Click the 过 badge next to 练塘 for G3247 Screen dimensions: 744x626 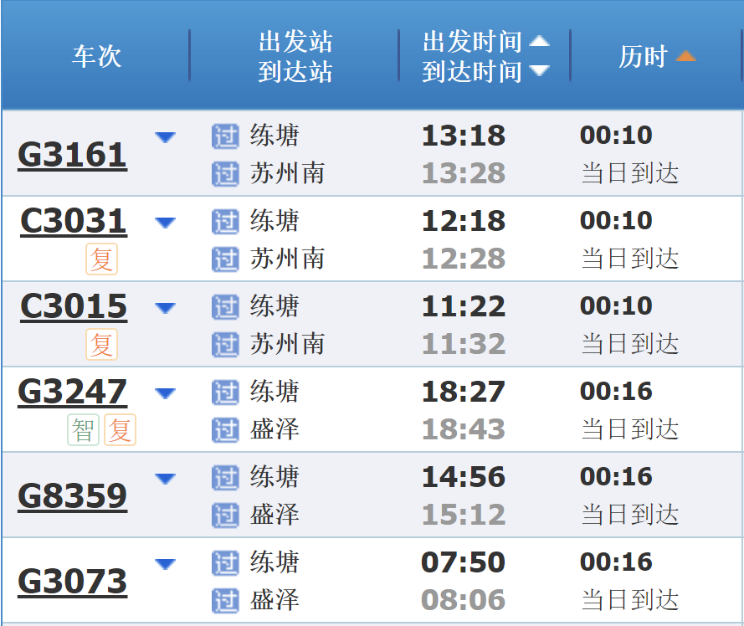coord(226,392)
